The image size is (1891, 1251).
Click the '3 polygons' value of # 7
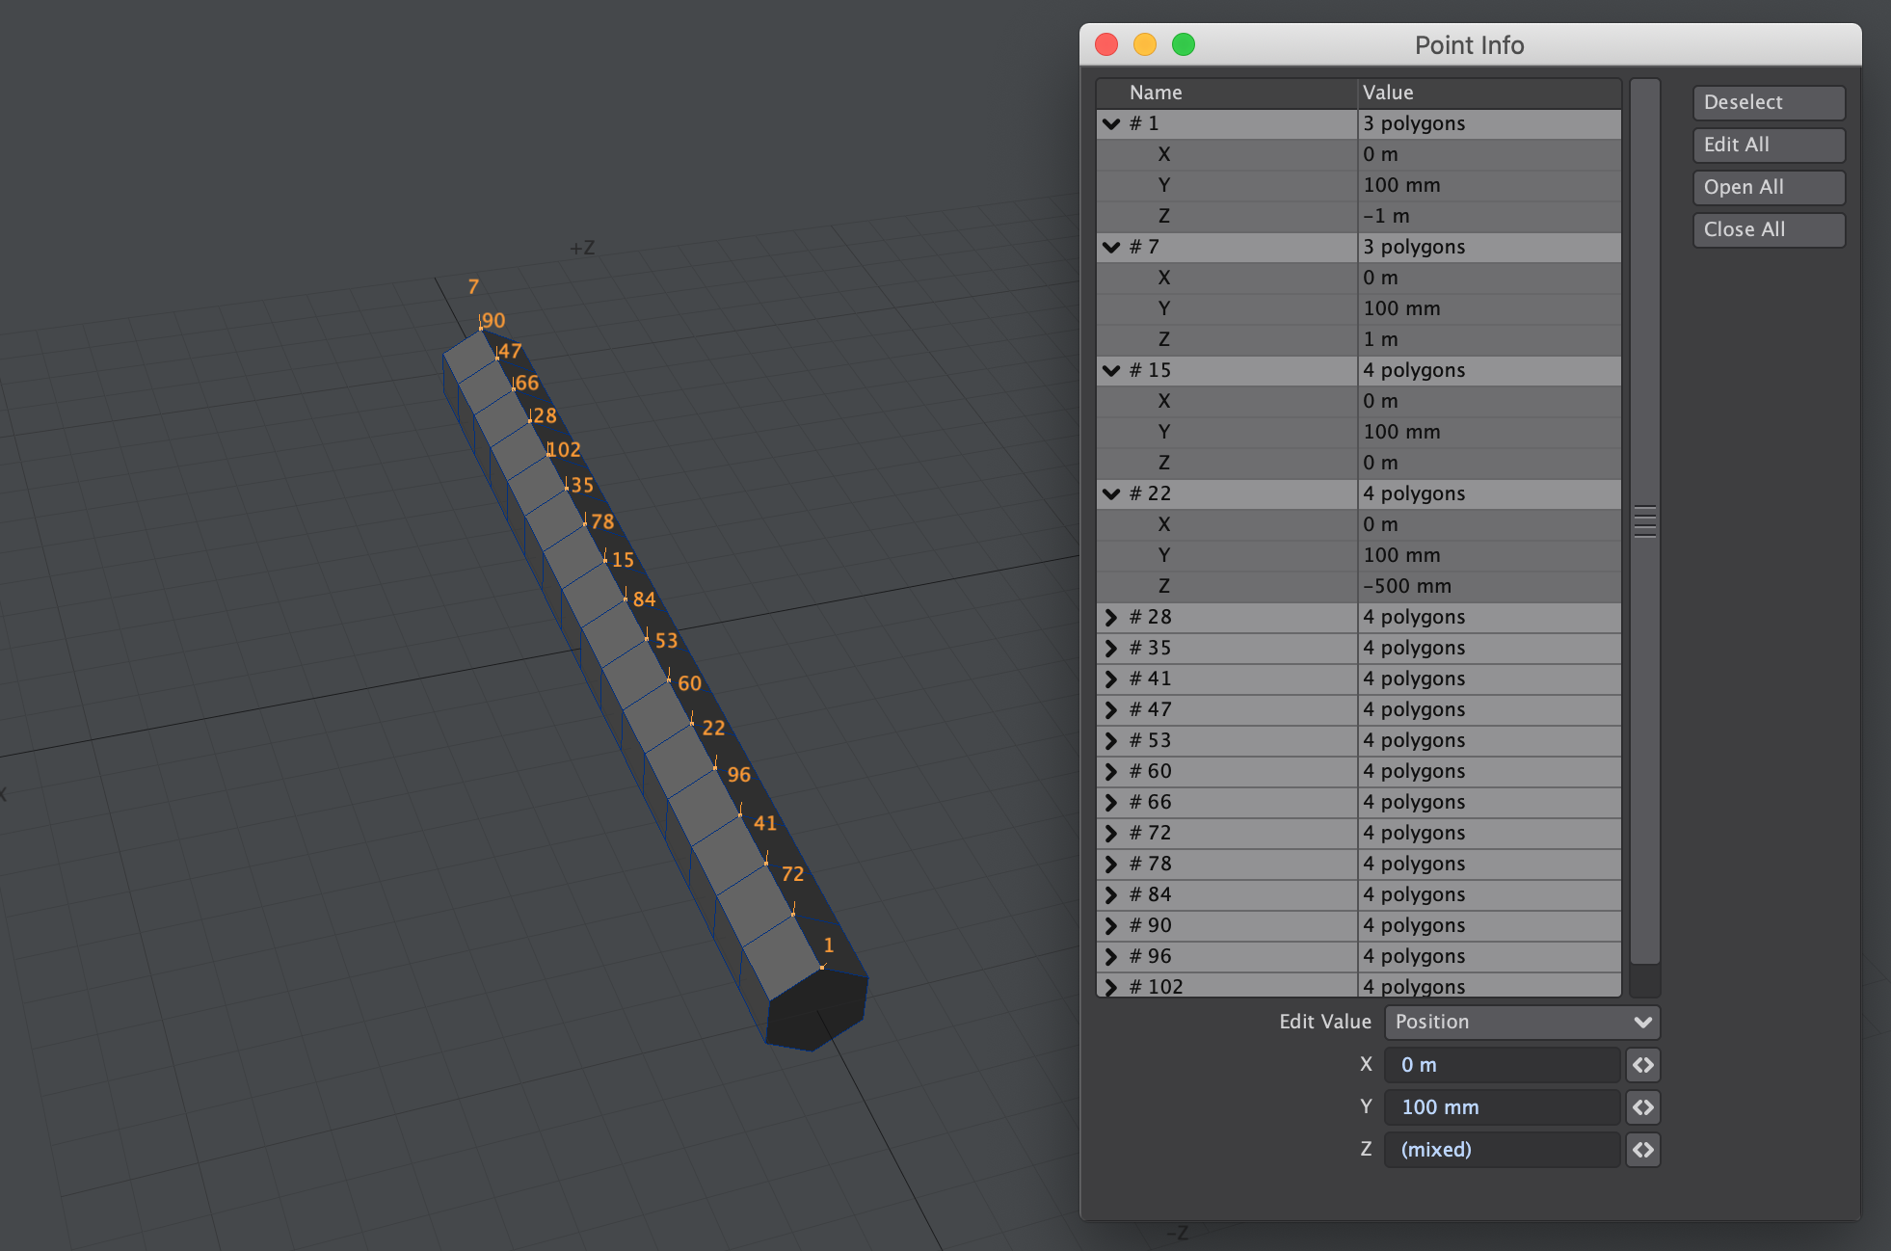(1414, 247)
